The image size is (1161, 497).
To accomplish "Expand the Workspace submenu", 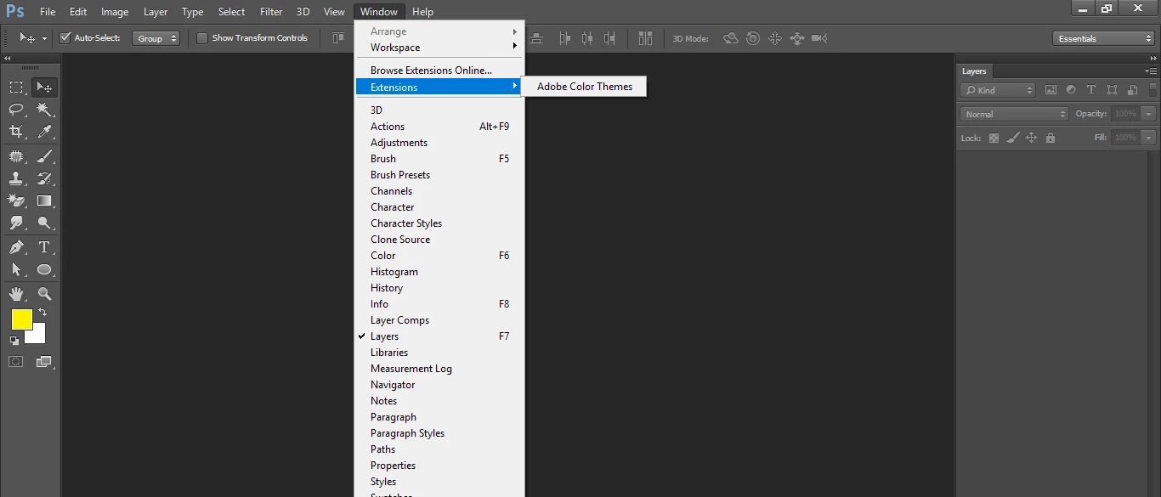I will click(439, 48).
